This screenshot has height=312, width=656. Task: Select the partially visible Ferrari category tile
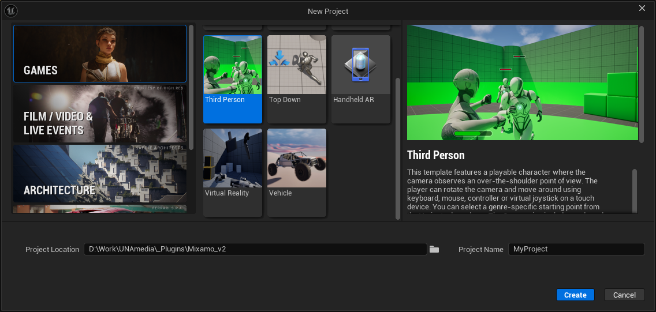pyautogui.click(x=100, y=209)
